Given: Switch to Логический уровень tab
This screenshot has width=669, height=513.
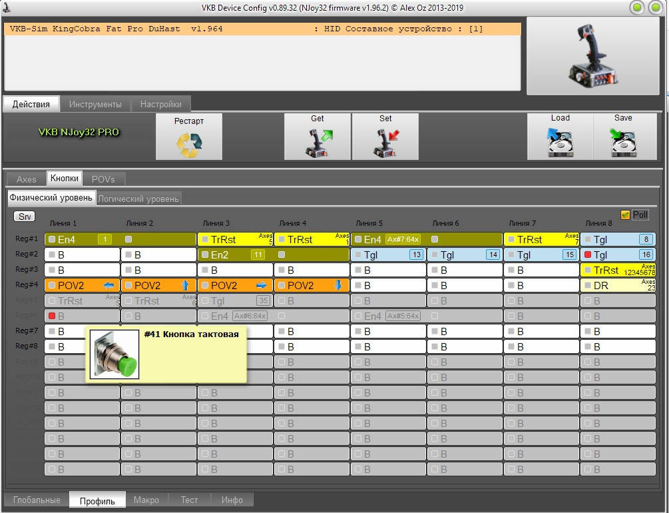Looking at the screenshot, I should click(x=138, y=199).
